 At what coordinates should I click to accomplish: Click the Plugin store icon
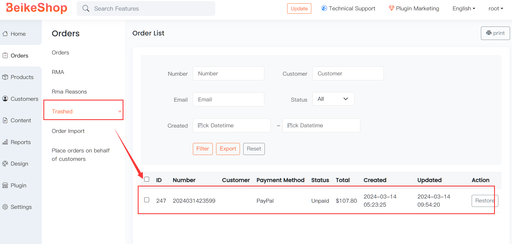click(x=5, y=185)
